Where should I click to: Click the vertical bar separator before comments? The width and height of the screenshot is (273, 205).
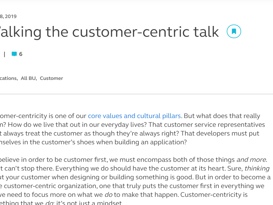(x=5, y=54)
